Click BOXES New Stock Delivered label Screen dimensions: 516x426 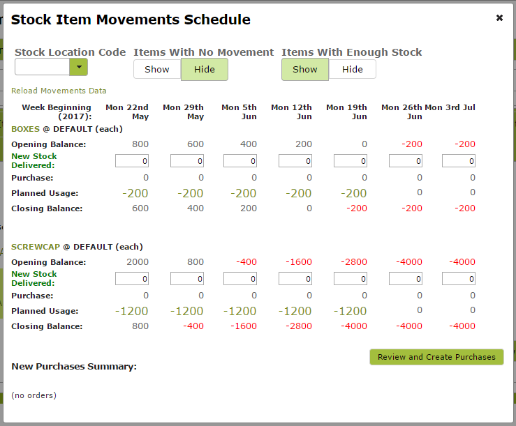point(34,161)
